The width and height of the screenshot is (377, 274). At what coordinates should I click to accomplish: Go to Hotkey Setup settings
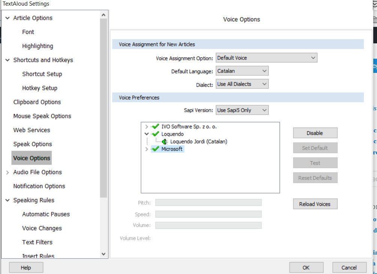click(40, 88)
